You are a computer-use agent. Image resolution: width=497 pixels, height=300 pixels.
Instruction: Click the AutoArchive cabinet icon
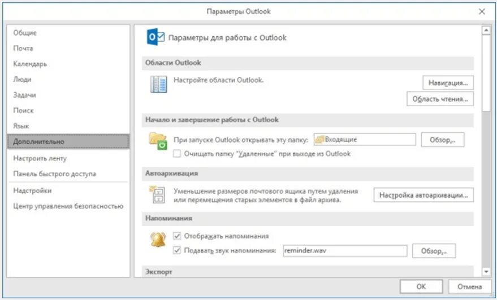click(x=157, y=194)
